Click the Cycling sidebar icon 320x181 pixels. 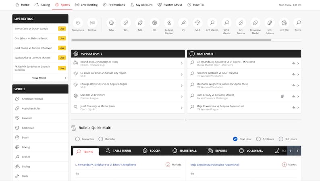[17, 166]
